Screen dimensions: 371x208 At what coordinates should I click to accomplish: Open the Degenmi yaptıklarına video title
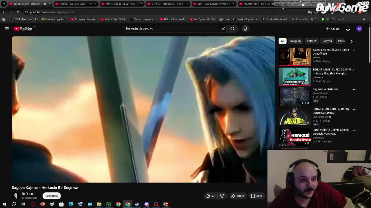tap(325, 89)
